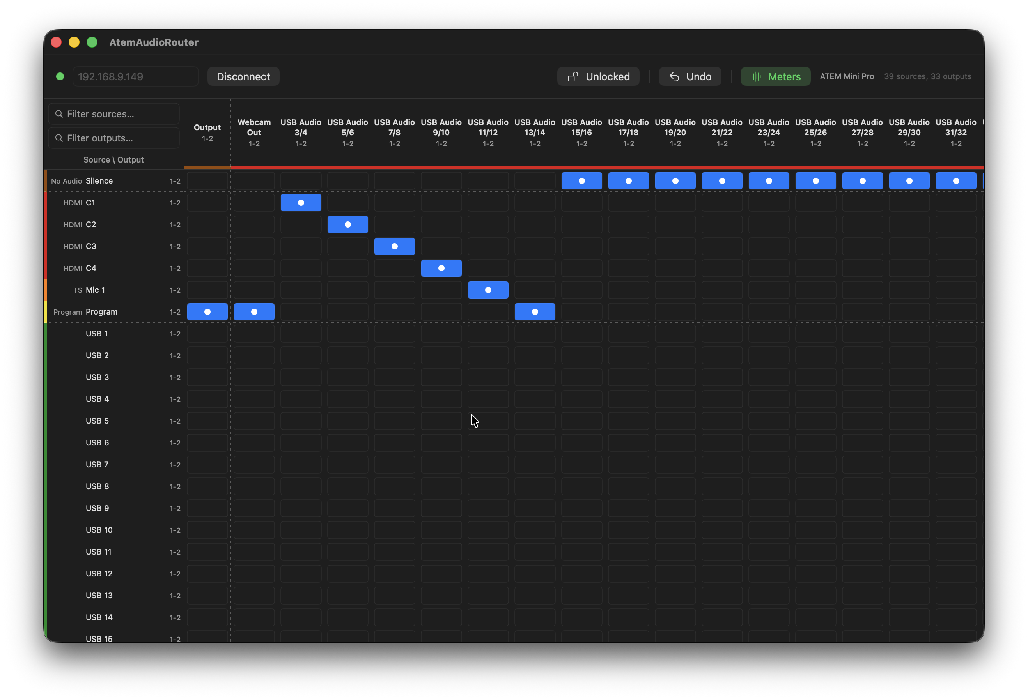The width and height of the screenshot is (1028, 700).
Task: Click the magnifier icon in Filter outputs field
Action: pos(60,138)
